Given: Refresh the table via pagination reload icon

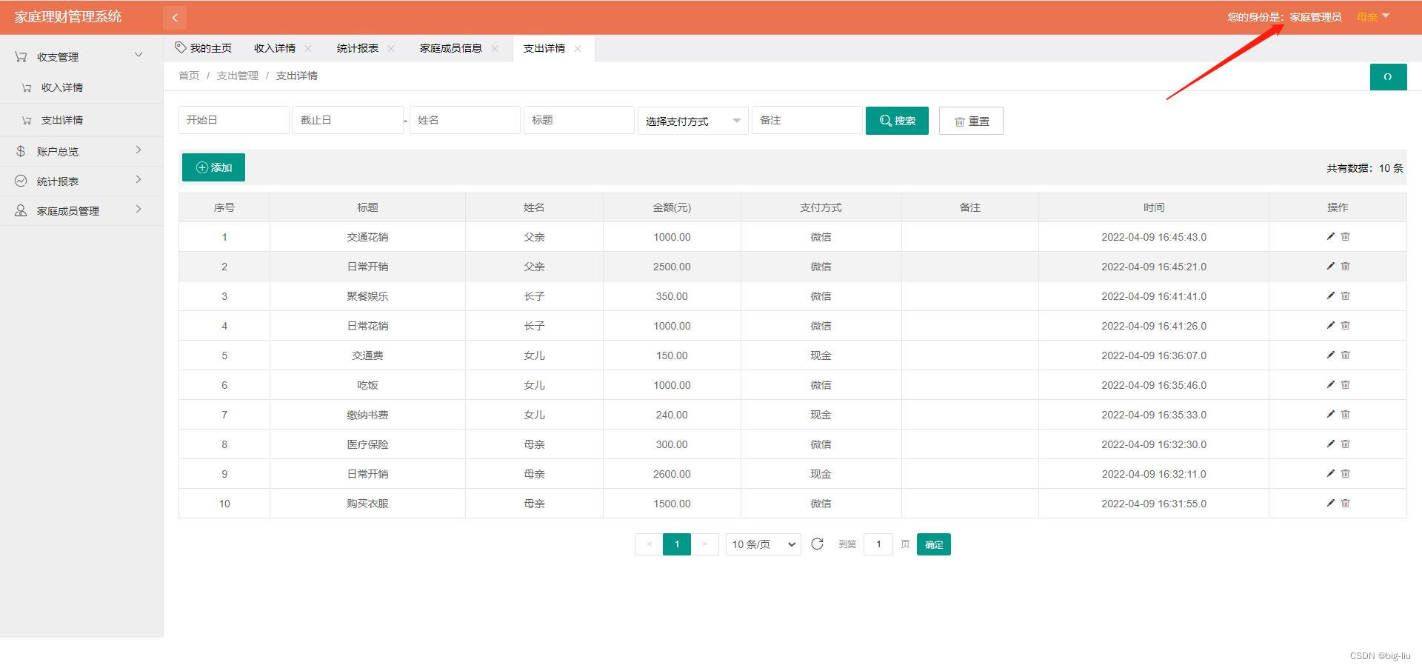Looking at the screenshot, I should pos(818,544).
